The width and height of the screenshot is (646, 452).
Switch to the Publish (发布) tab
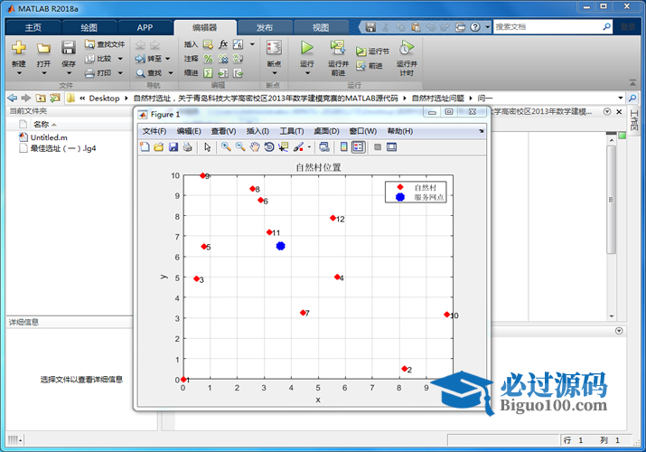coord(265,28)
